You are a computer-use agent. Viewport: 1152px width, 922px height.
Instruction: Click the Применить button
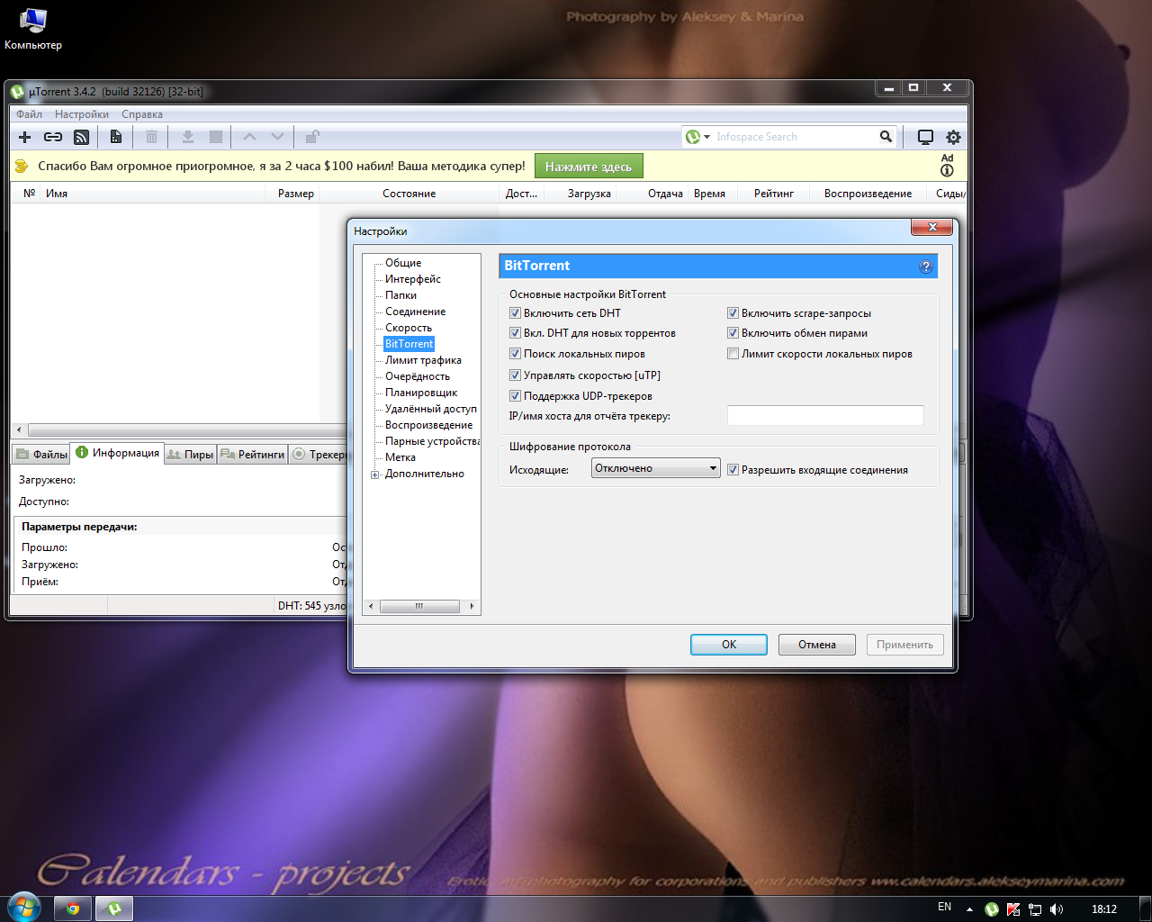click(x=905, y=645)
